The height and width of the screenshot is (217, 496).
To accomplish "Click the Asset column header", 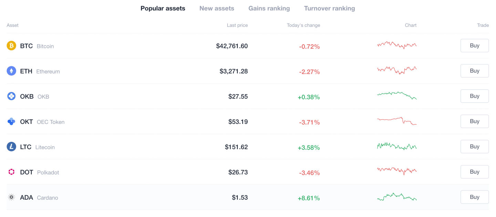I will click(x=13, y=25).
